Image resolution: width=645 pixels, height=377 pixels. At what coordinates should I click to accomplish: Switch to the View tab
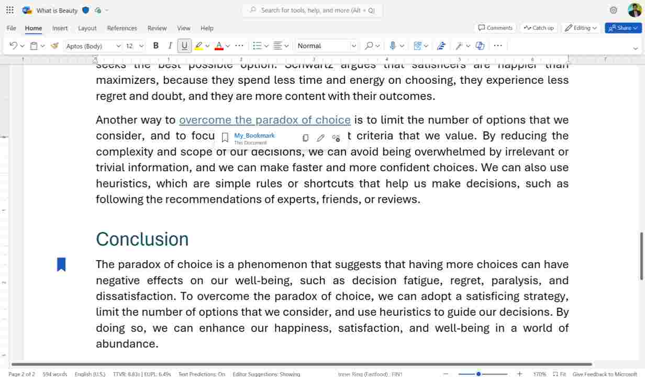click(184, 28)
